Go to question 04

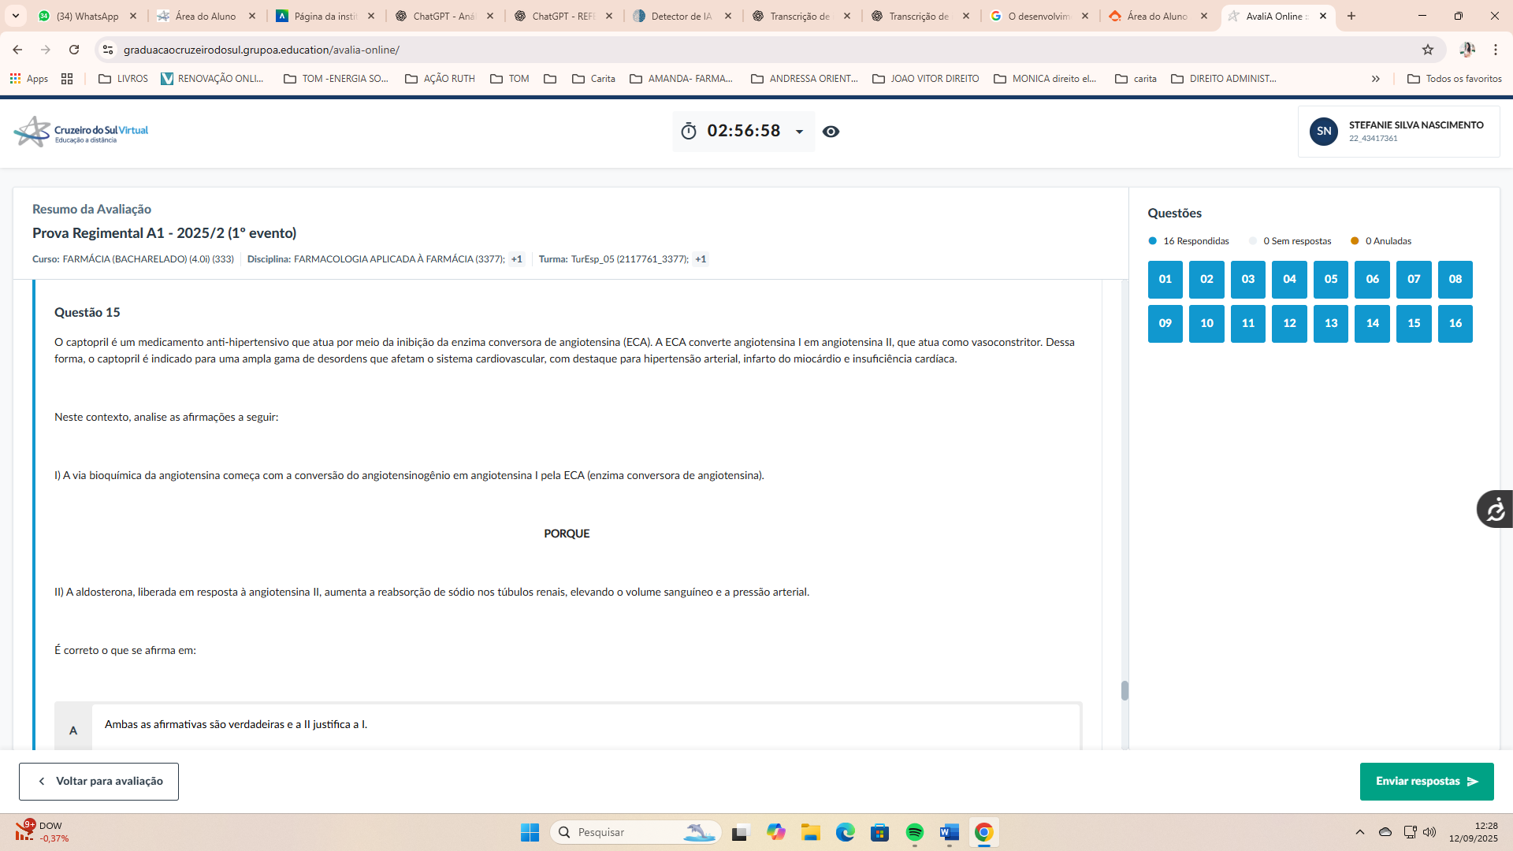click(x=1289, y=280)
